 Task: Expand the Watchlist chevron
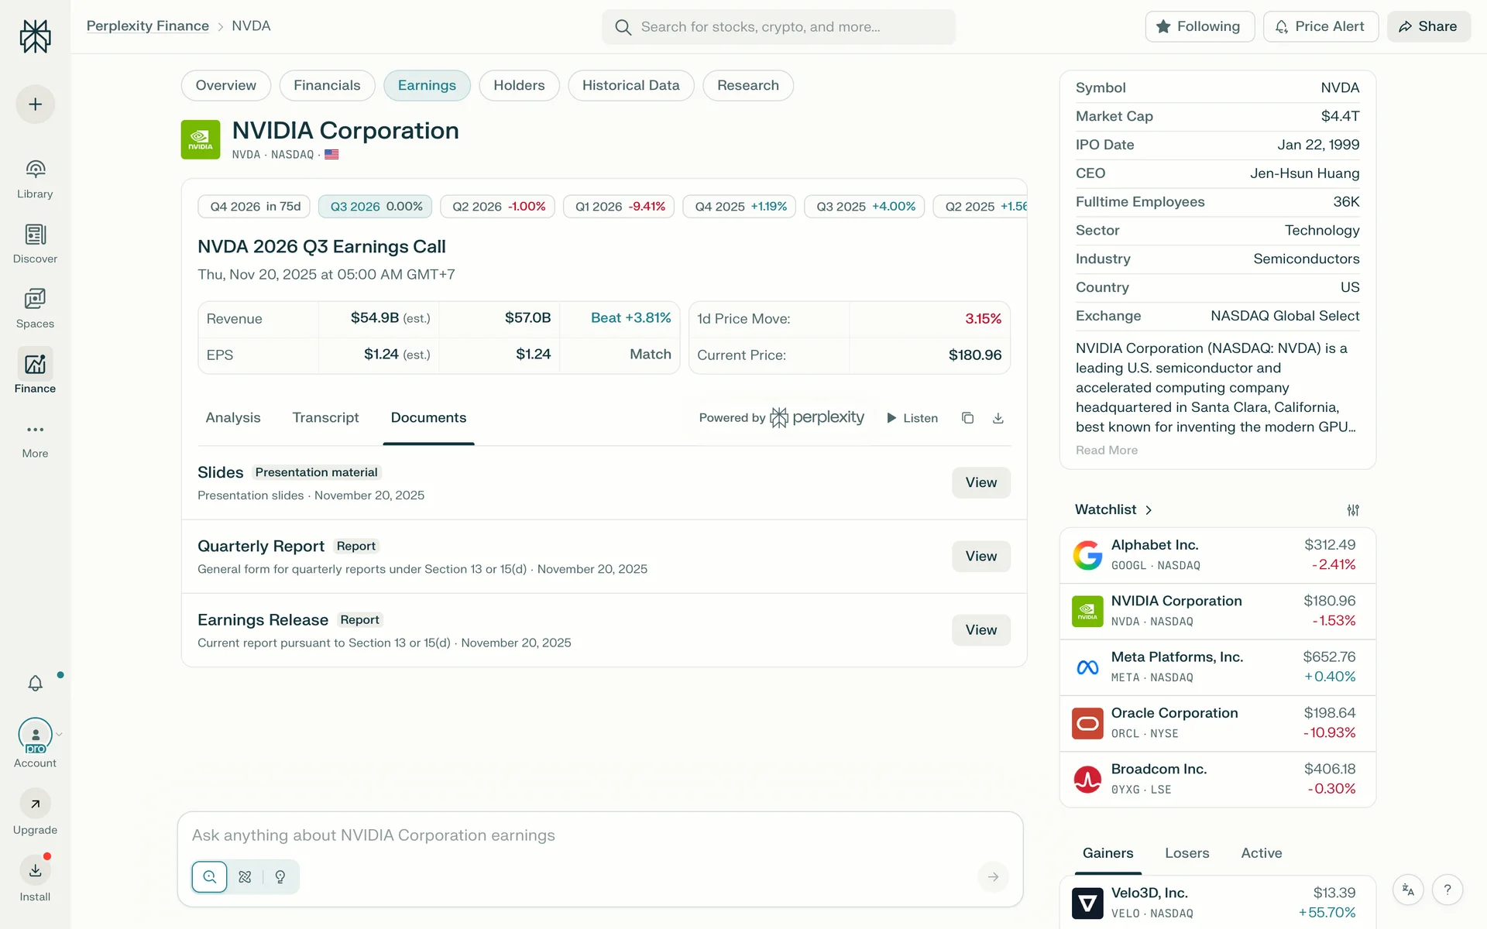click(x=1149, y=510)
